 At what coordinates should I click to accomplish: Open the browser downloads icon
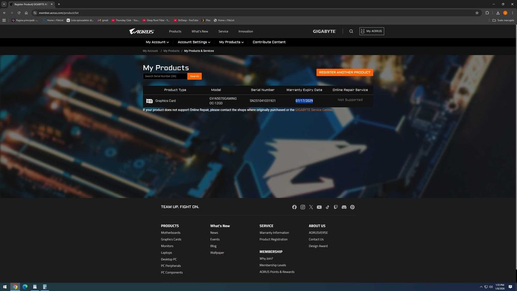coord(498,13)
